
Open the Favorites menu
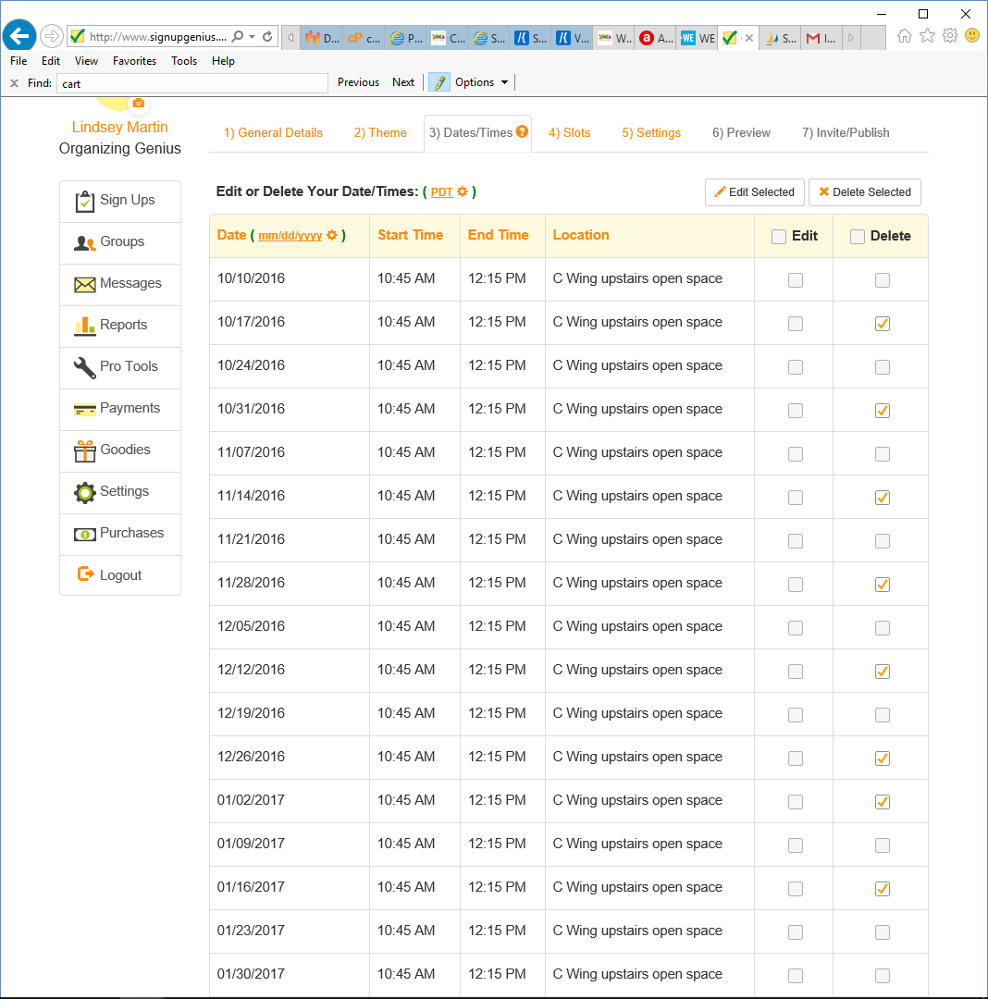[134, 60]
